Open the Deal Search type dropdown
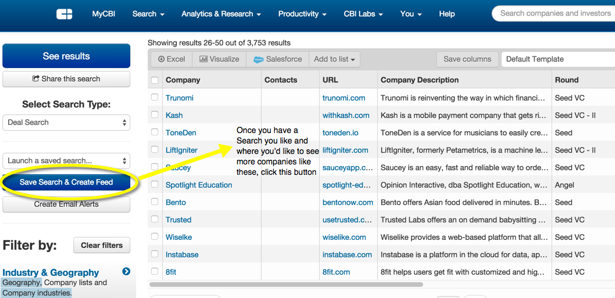 (x=66, y=123)
